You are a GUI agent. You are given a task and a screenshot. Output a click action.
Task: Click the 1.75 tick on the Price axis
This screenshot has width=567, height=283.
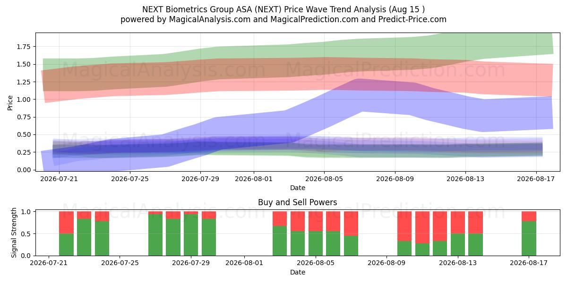point(24,47)
